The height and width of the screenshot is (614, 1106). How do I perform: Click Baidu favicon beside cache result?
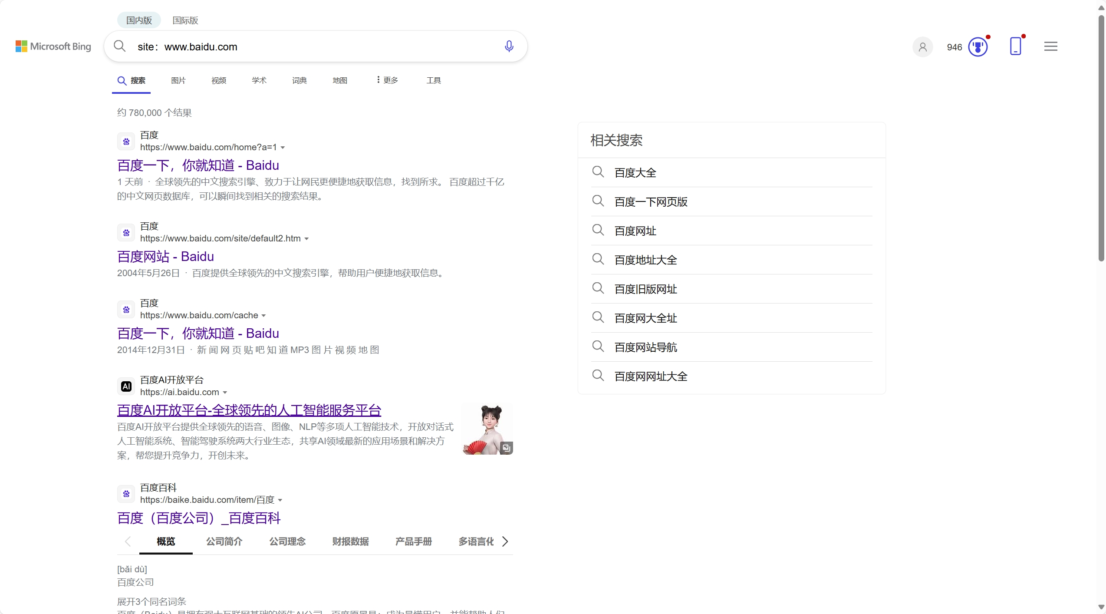126,310
